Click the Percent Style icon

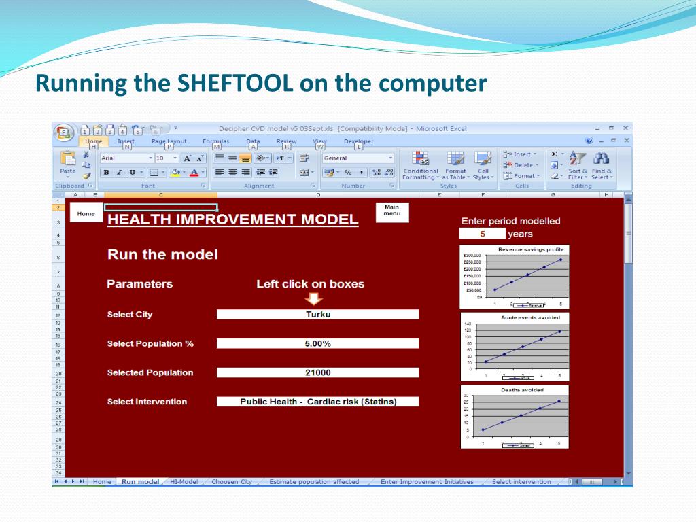click(x=349, y=173)
